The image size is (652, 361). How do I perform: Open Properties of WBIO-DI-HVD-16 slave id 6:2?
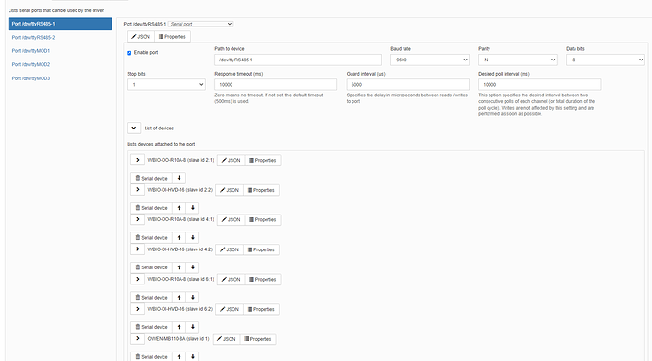(261, 309)
